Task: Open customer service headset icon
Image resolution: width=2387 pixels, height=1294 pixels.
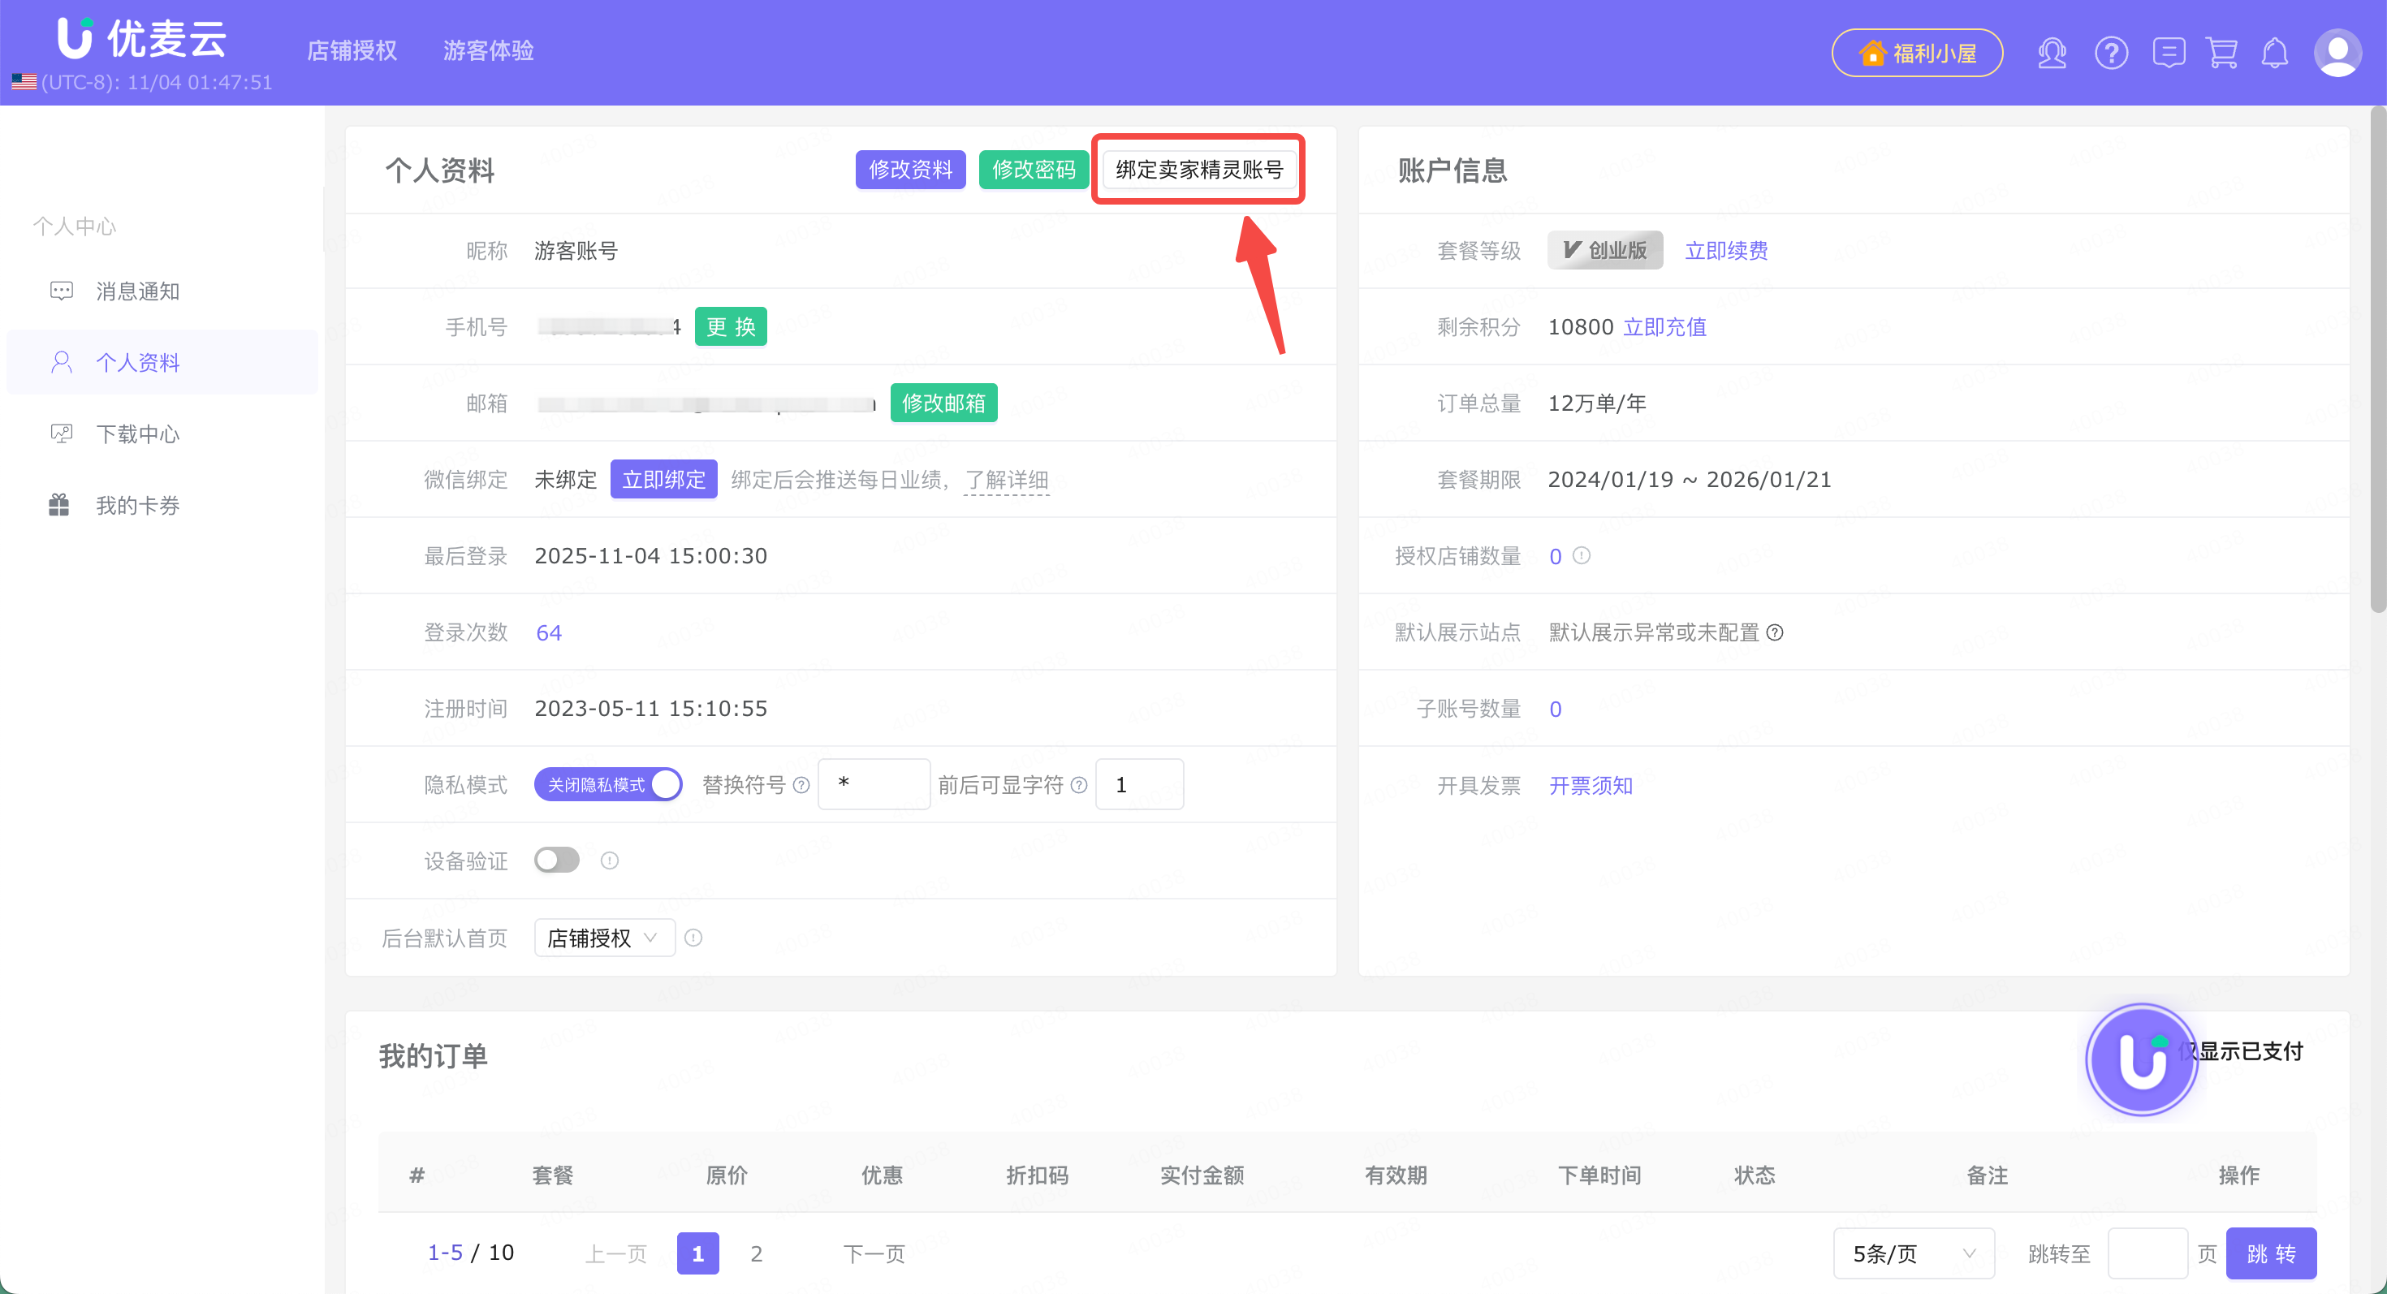Action: click(x=2052, y=53)
